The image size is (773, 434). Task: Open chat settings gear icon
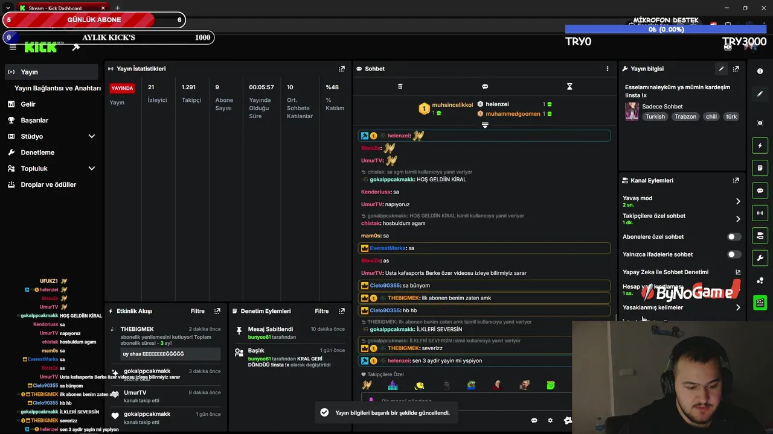click(x=550, y=420)
